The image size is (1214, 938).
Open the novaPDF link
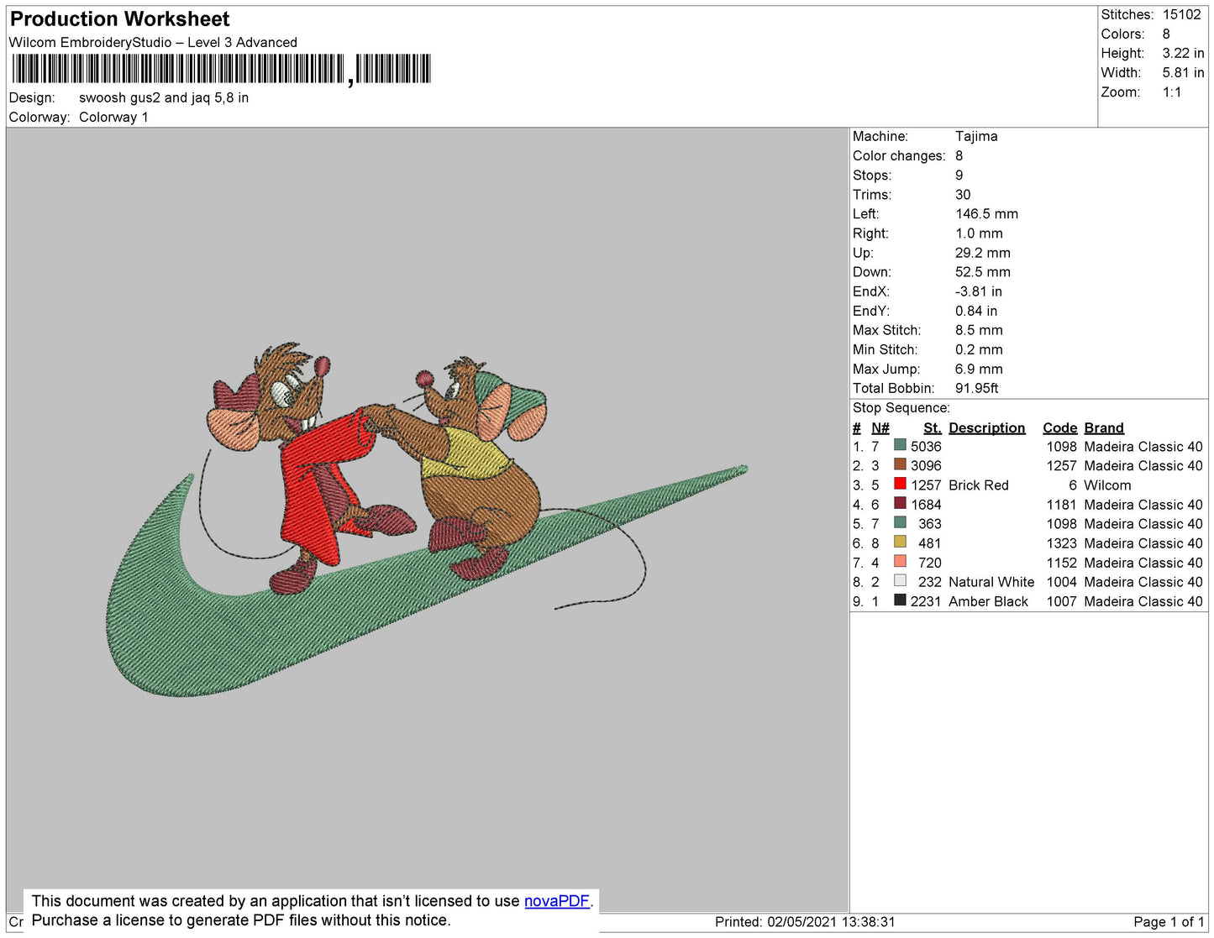tap(556, 901)
